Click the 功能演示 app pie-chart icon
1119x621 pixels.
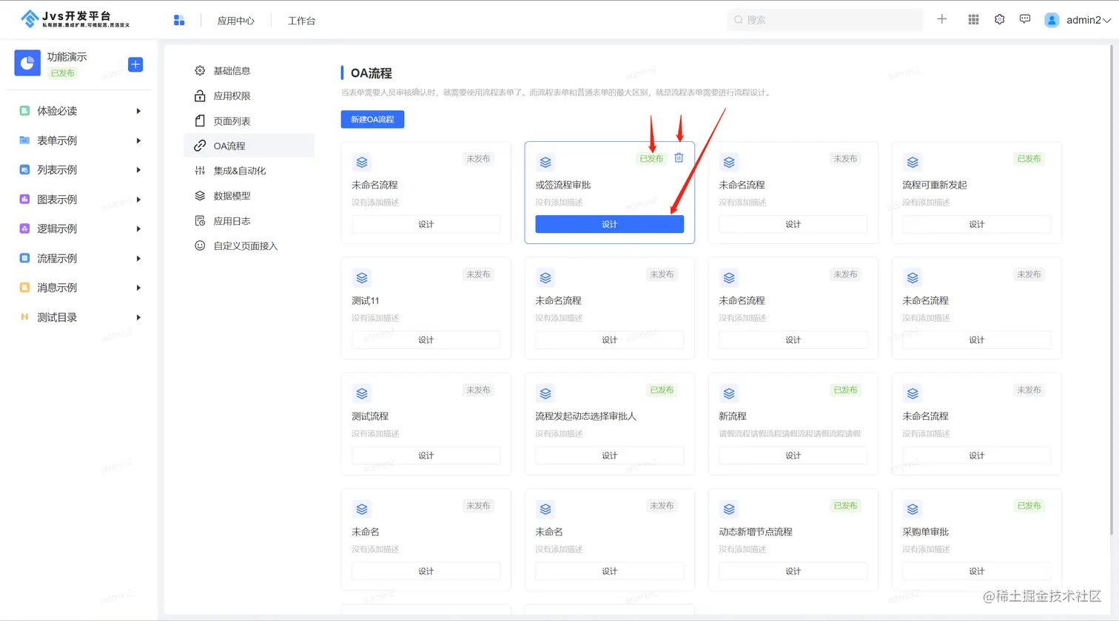[x=27, y=64]
